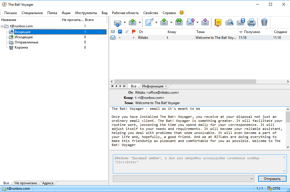Click the Send queued mail icon
290x192 pixels.
132,22
